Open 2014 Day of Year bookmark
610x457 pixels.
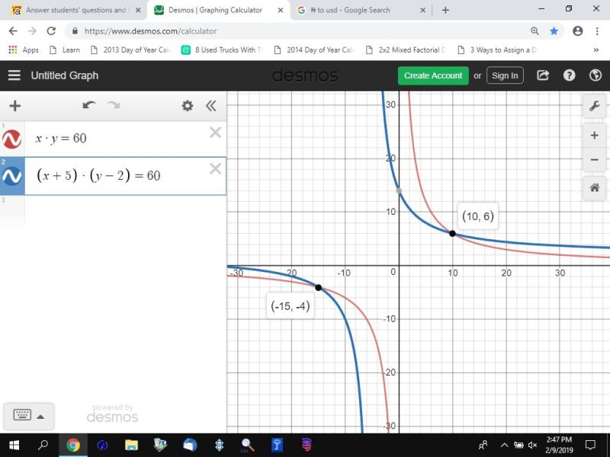click(x=314, y=50)
